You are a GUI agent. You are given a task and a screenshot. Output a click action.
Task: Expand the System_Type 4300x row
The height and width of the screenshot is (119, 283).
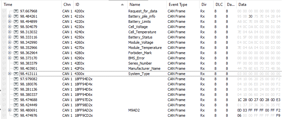(10, 74)
